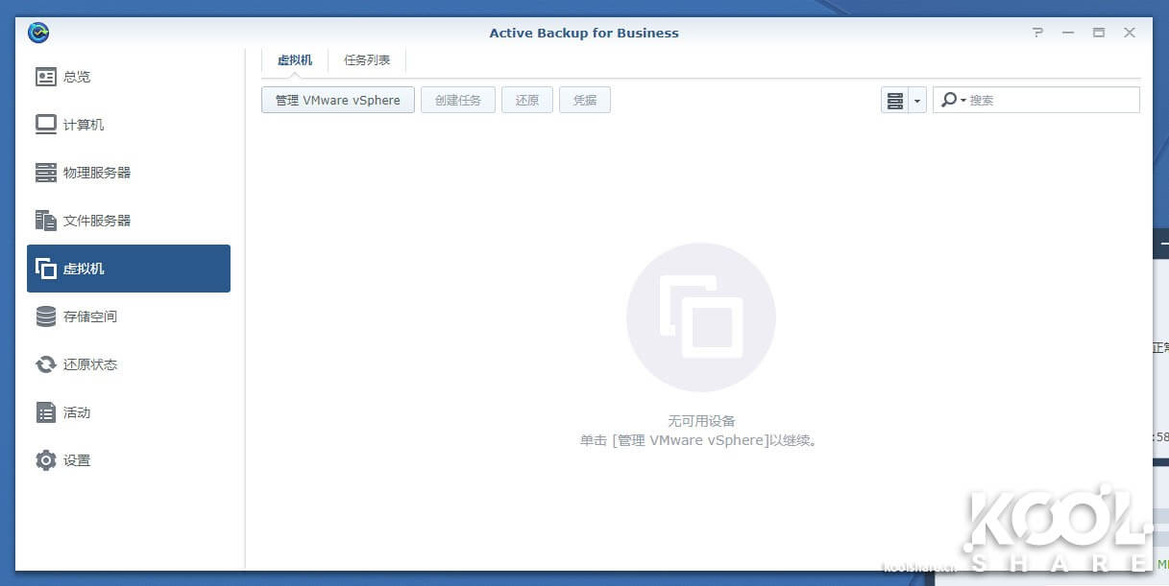Screen dimensions: 1169x586
Task: Click the 凭据 button
Action: (585, 100)
